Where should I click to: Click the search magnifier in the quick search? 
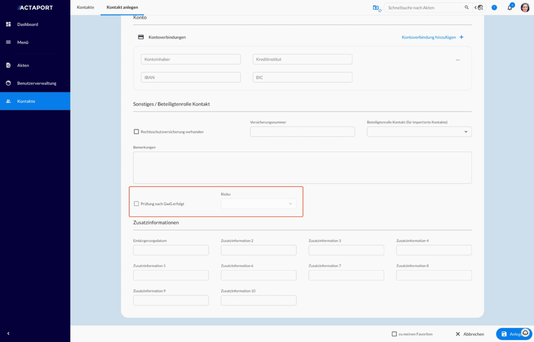tap(466, 7)
